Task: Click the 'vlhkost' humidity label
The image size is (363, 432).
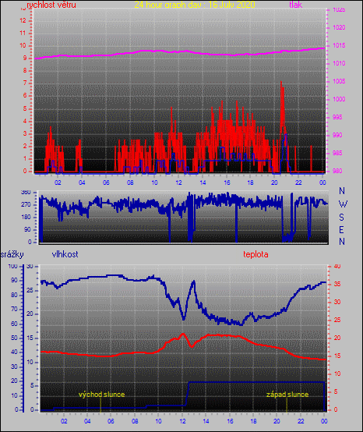Action: tap(65, 254)
